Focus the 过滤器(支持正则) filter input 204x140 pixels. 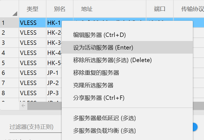pyautogui.click(x=36, y=127)
